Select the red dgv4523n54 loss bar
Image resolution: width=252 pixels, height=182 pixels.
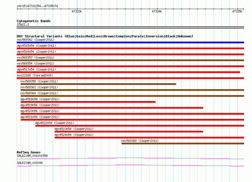tap(129, 132)
